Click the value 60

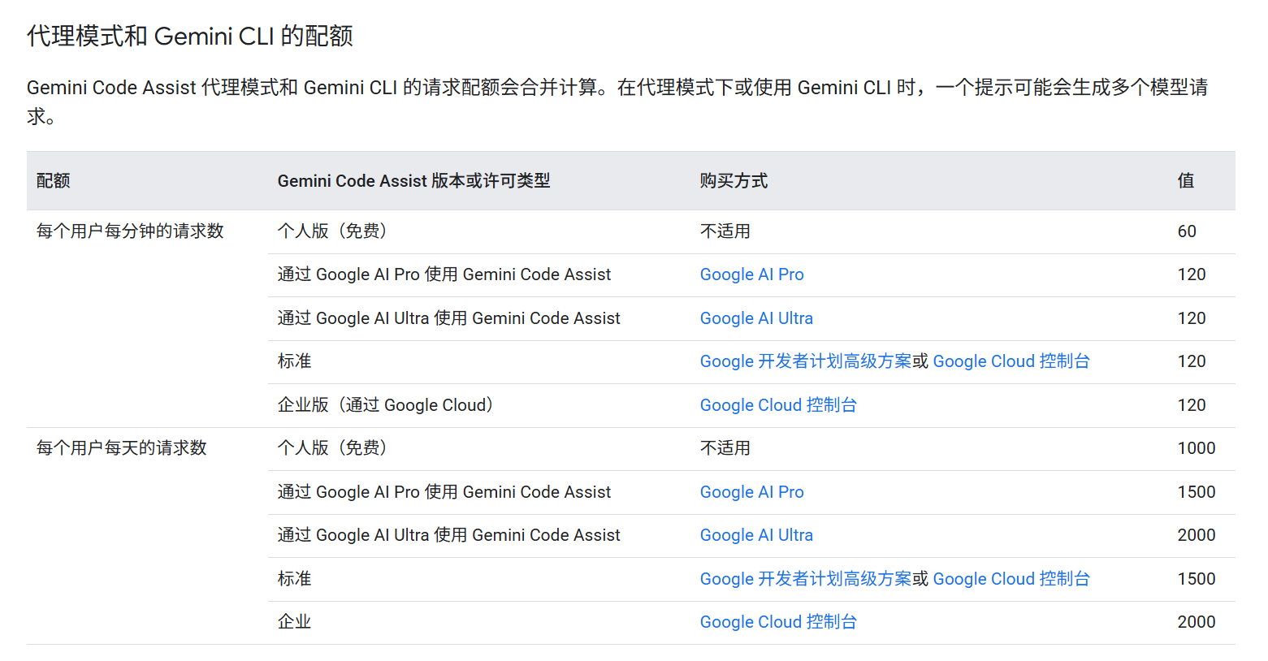(x=1187, y=231)
